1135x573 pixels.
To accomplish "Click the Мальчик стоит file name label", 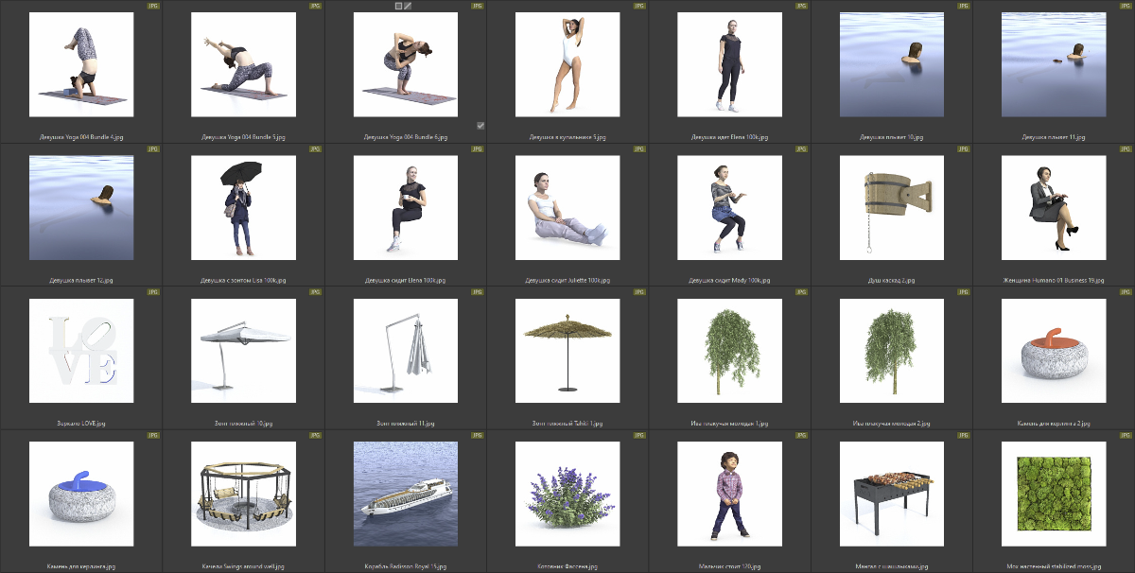I will tap(729, 566).
